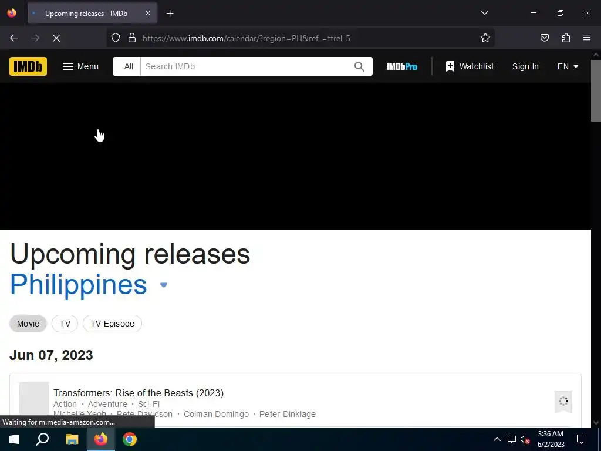Click the muted volume tray icon
This screenshot has width=601, height=451.
(525, 439)
